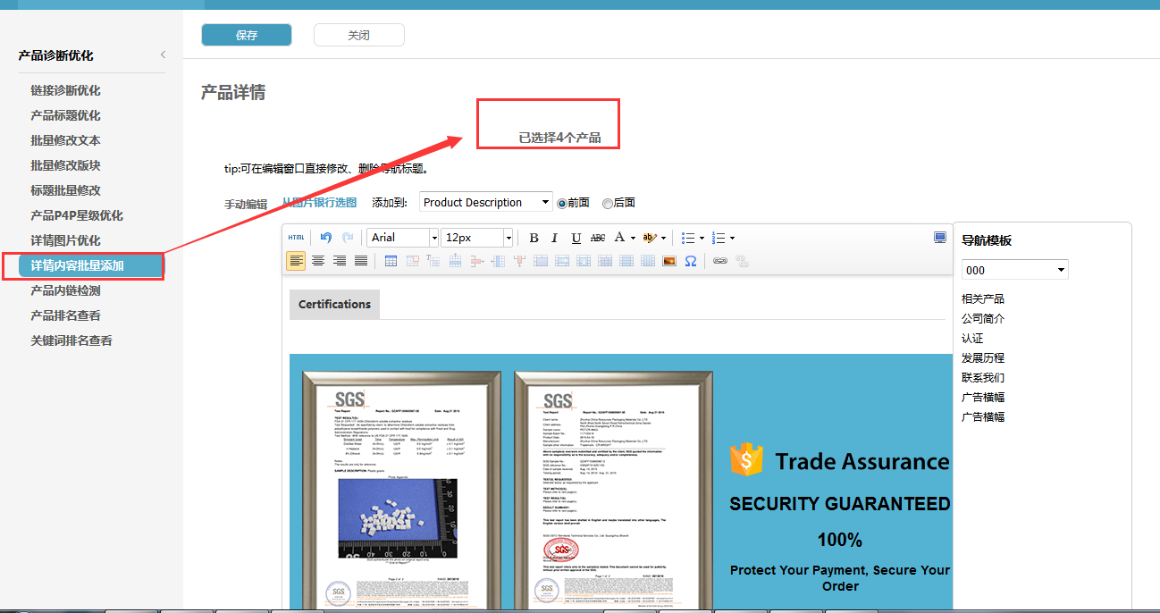Merge cell downward
1160x613 pixels.
[x=584, y=261]
